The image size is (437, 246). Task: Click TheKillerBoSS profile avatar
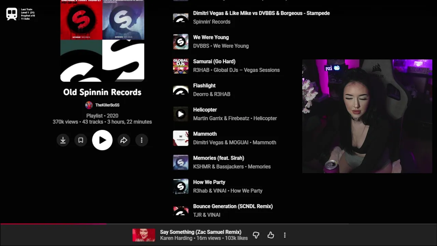point(89,105)
